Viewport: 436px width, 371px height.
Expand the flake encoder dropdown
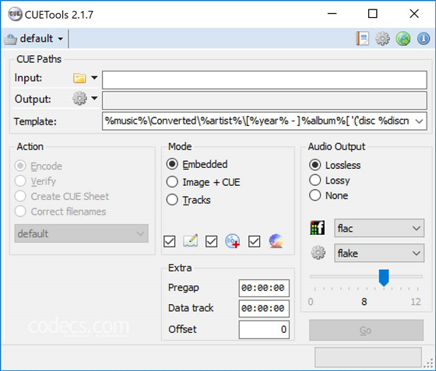[x=379, y=253]
